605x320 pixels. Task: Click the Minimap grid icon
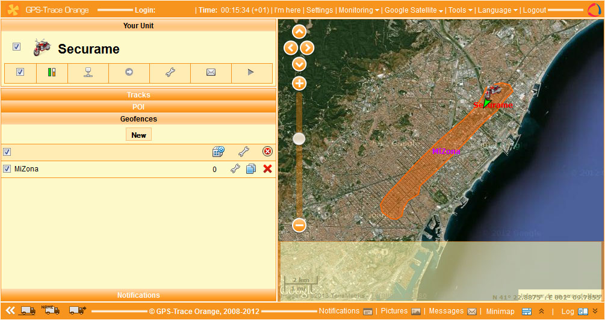[527, 312]
